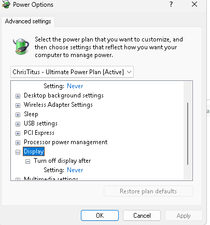Expand PCI Express plus icon
This screenshot has height=225, width=210.
(x=18, y=133)
